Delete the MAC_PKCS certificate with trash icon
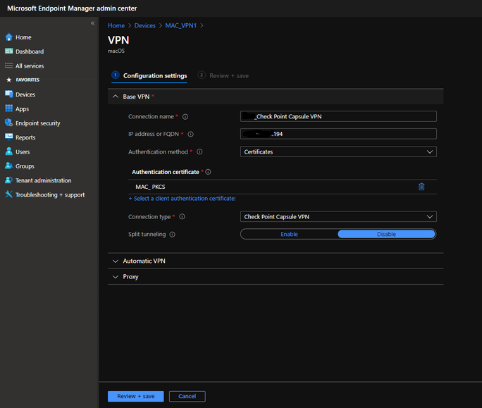The height and width of the screenshot is (408, 482). click(x=421, y=187)
